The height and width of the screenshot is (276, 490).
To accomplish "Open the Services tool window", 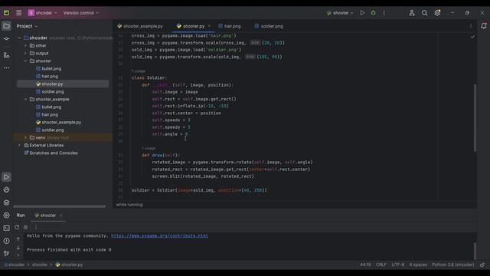I will click(6, 215).
